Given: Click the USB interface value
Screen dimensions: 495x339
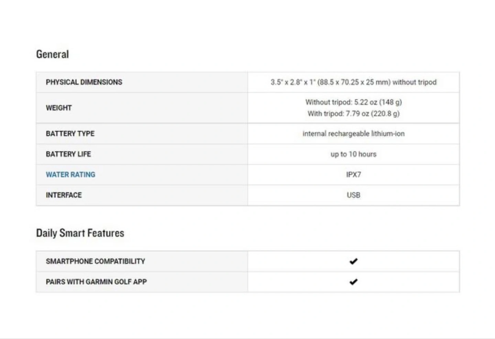Looking at the screenshot, I should 353,195.
